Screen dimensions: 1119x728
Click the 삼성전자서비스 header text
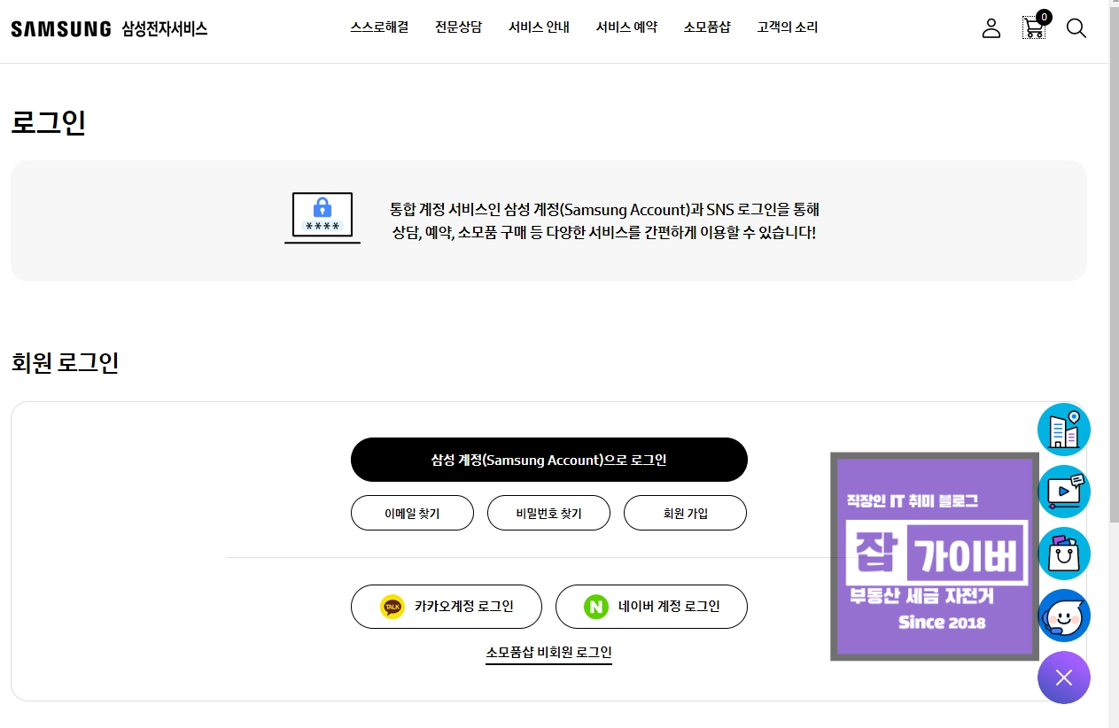pos(165,28)
